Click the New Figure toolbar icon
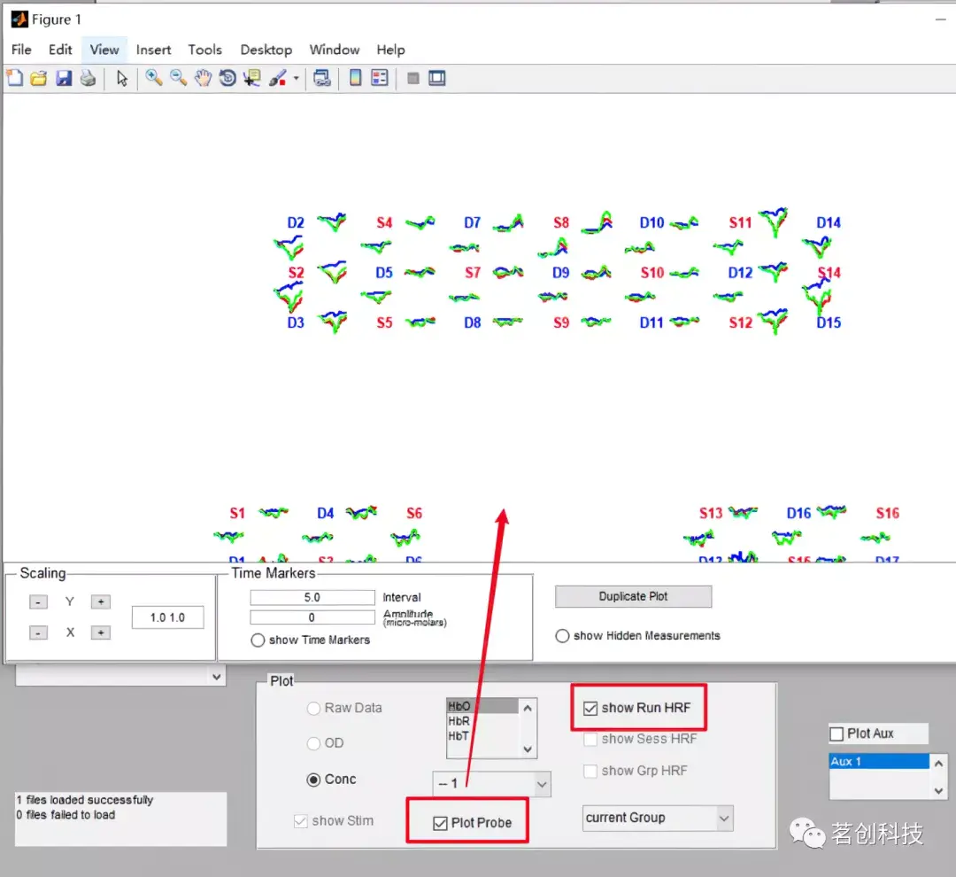The height and width of the screenshot is (877, 956). (x=15, y=78)
